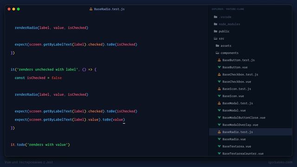This screenshot has width=297, height=167.
Task: Select the src folder label
Action: 221,39
